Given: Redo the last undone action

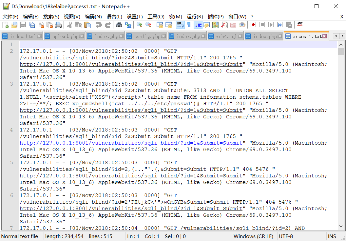Looking at the screenshot, I should coord(107,25).
